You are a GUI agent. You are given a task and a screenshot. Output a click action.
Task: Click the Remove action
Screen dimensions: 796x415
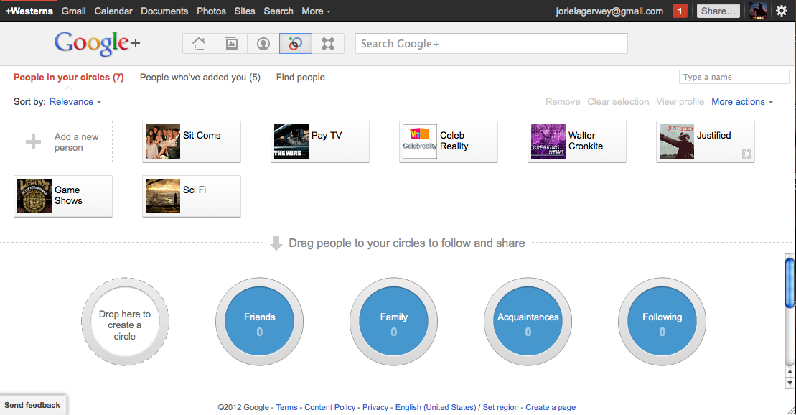click(563, 101)
